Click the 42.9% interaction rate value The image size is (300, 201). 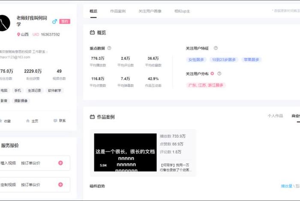tap(153, 79)
